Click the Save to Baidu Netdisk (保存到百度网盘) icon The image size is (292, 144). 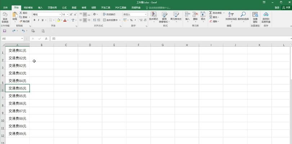tap(266, 17)
